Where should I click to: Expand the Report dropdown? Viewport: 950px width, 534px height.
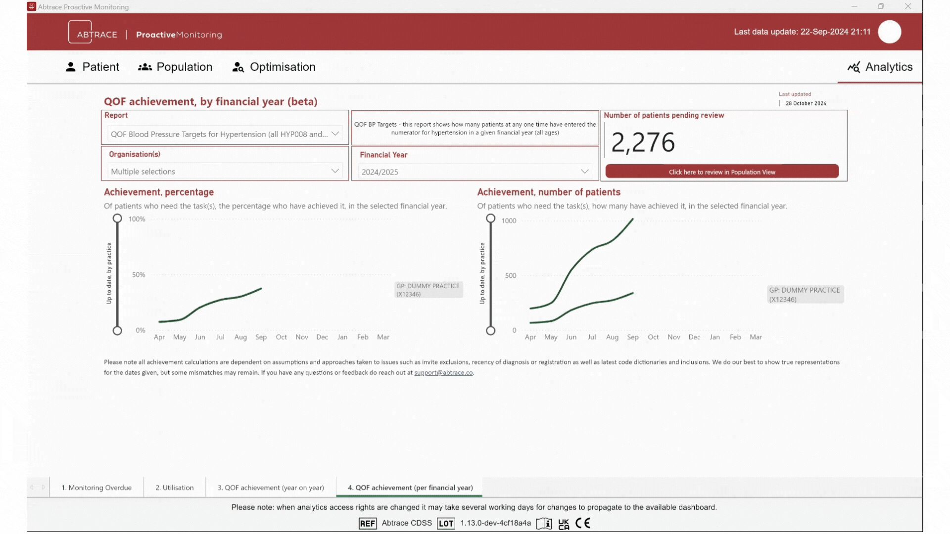335,134
